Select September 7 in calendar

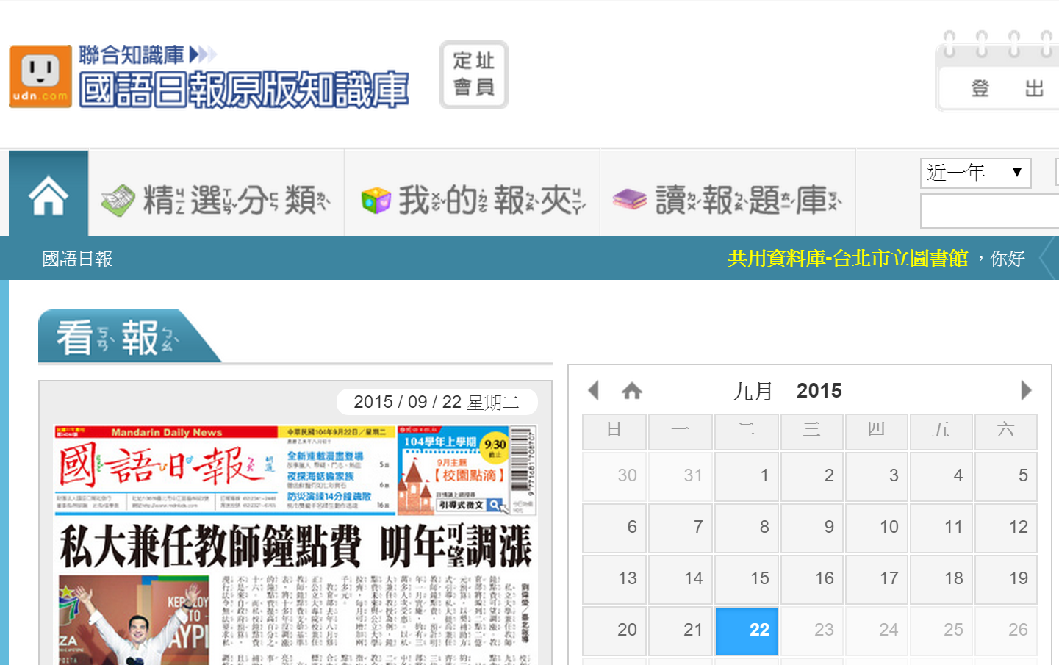tap(681, 528)
